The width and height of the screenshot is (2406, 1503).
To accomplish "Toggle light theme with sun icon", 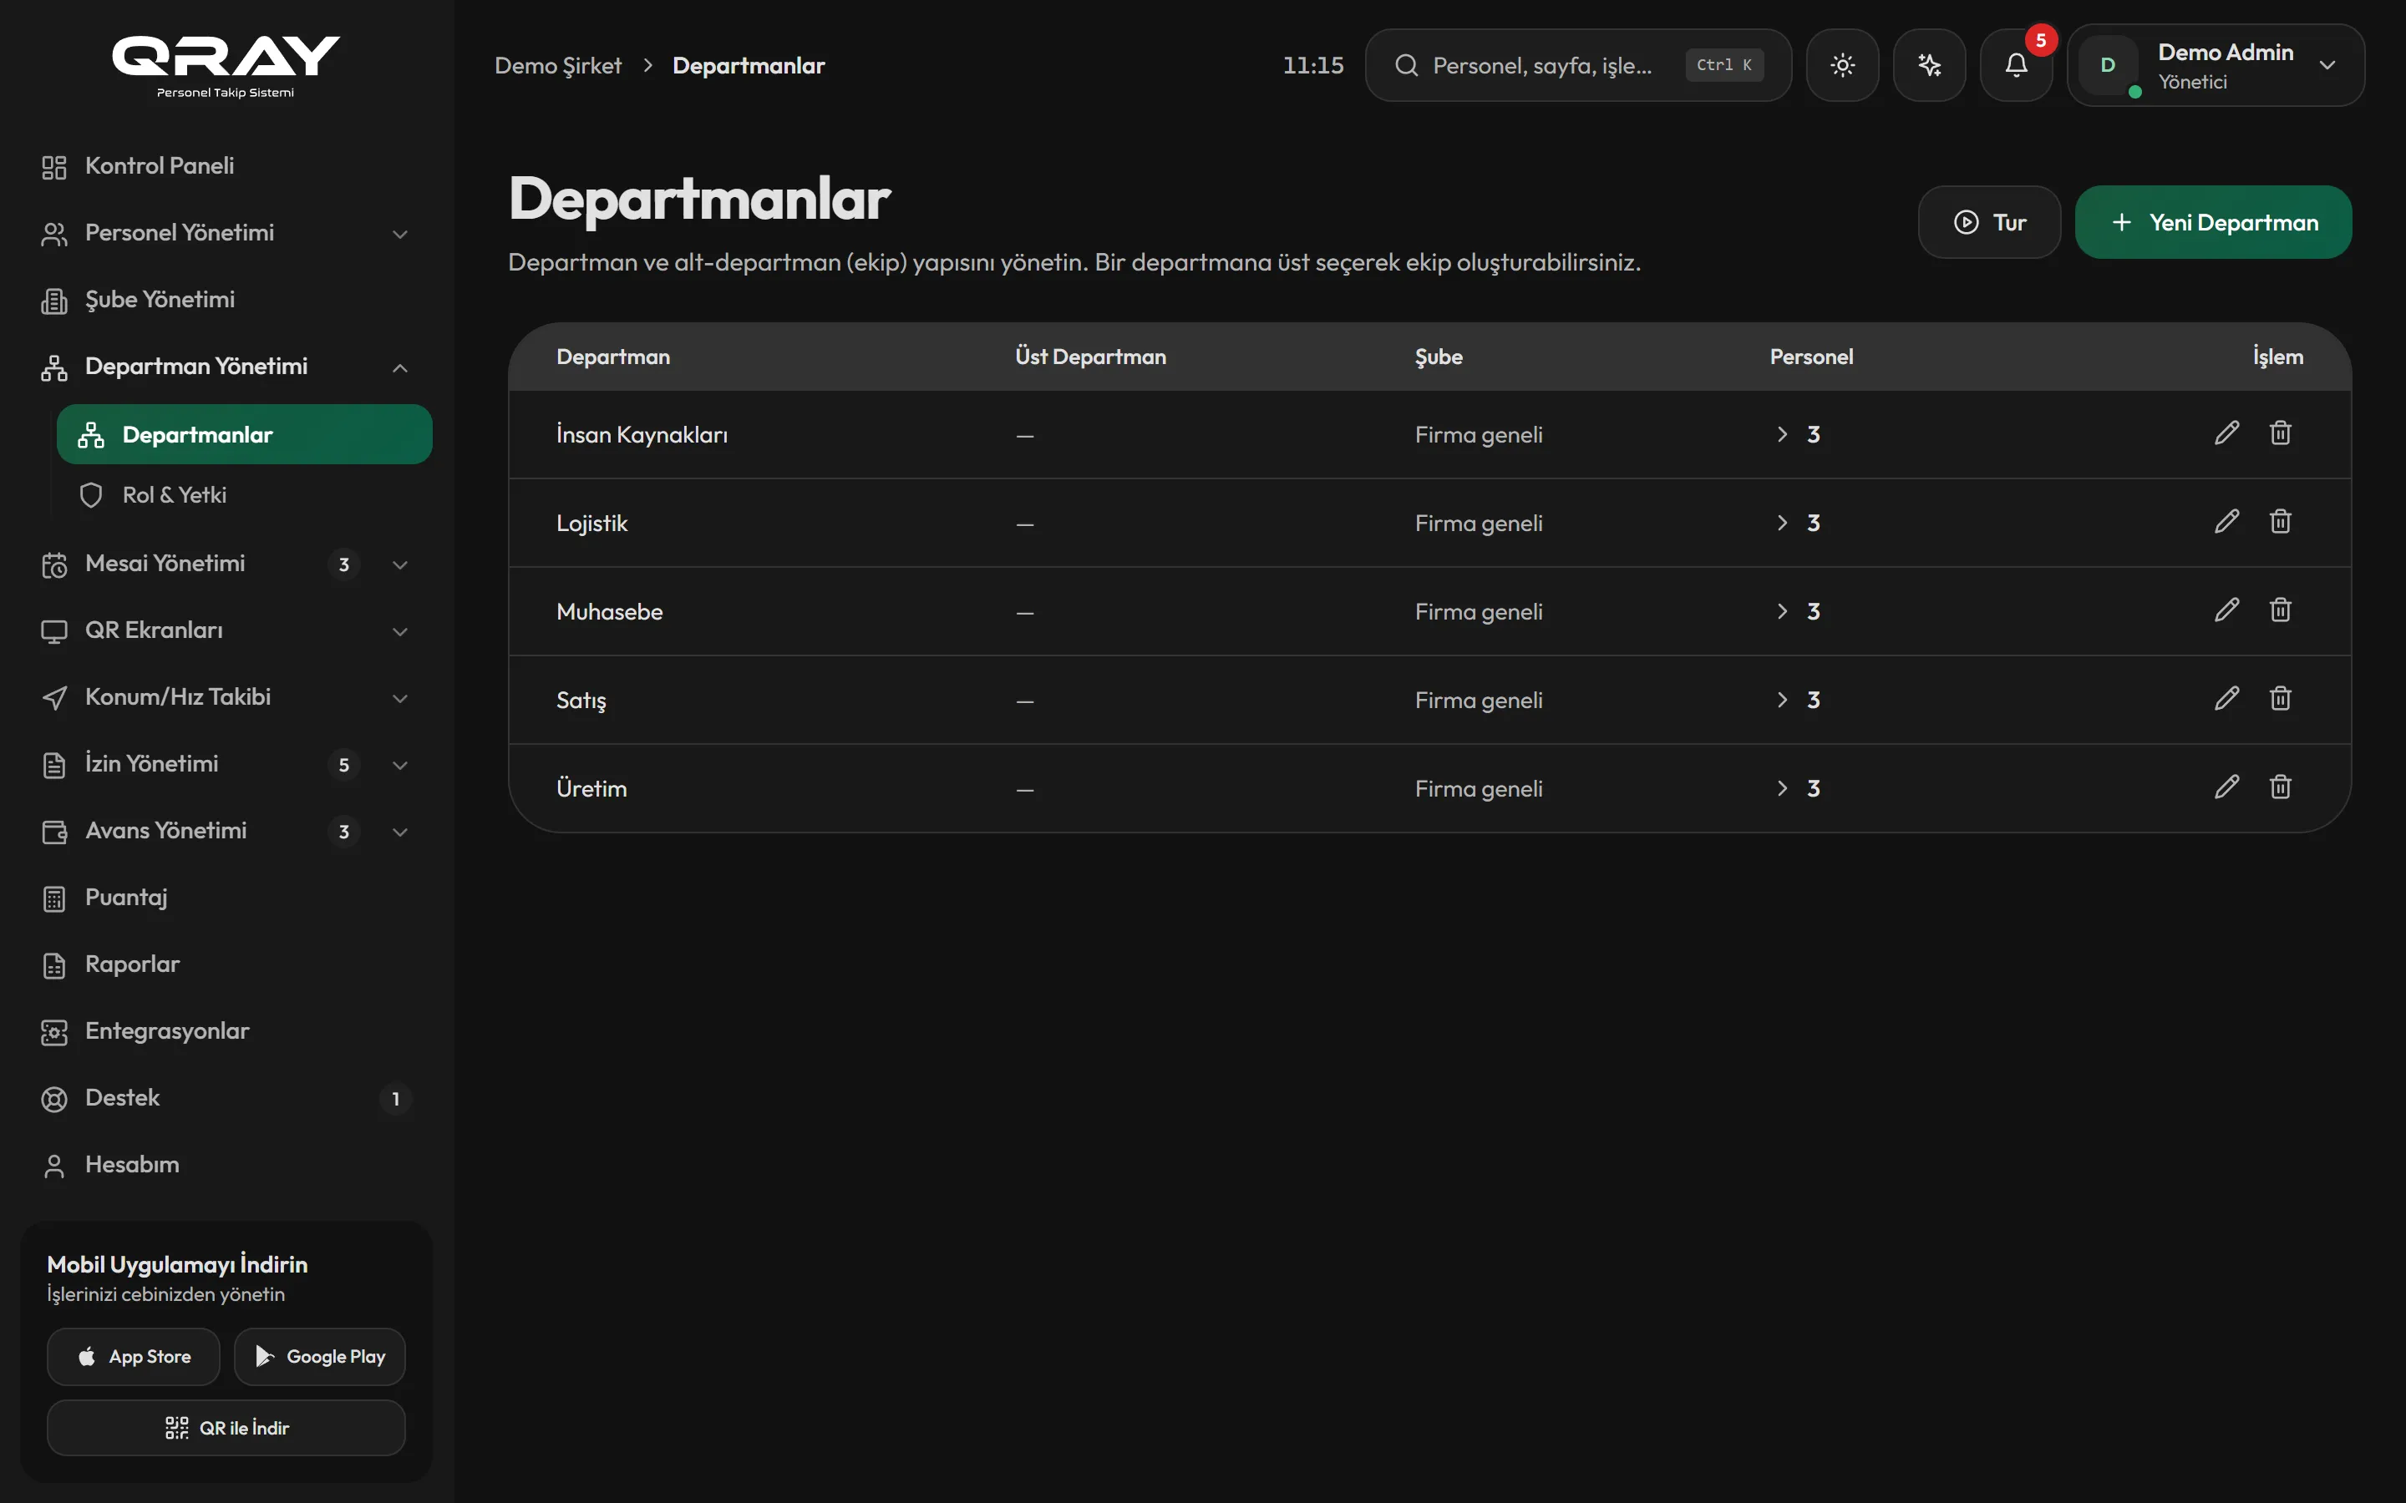I will pos(1842,66).
